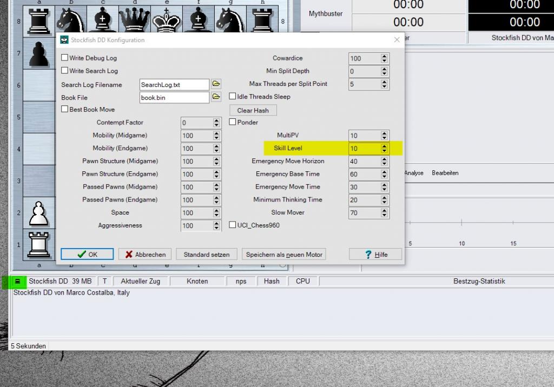Click the folder icon next to SearchLog.txt
The height and width of the screenshot is (387, 554).
[x=216, y=84]
